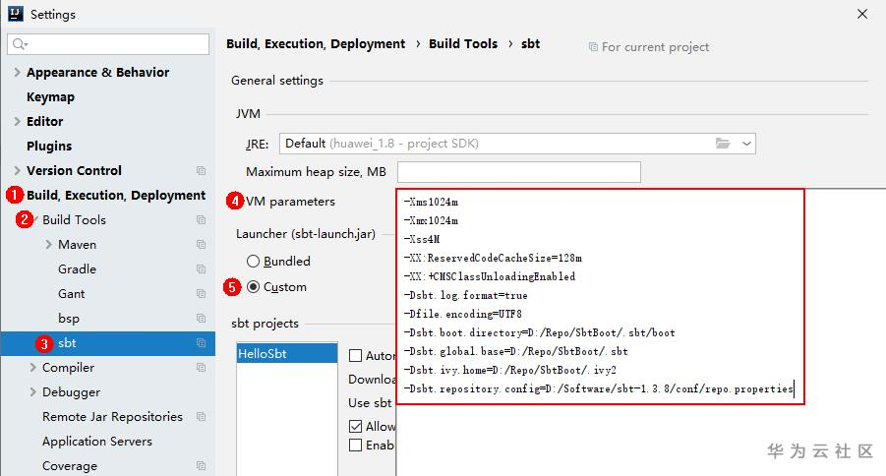
Task: Select the Custom launcher radio button
Action: point(254,287)
